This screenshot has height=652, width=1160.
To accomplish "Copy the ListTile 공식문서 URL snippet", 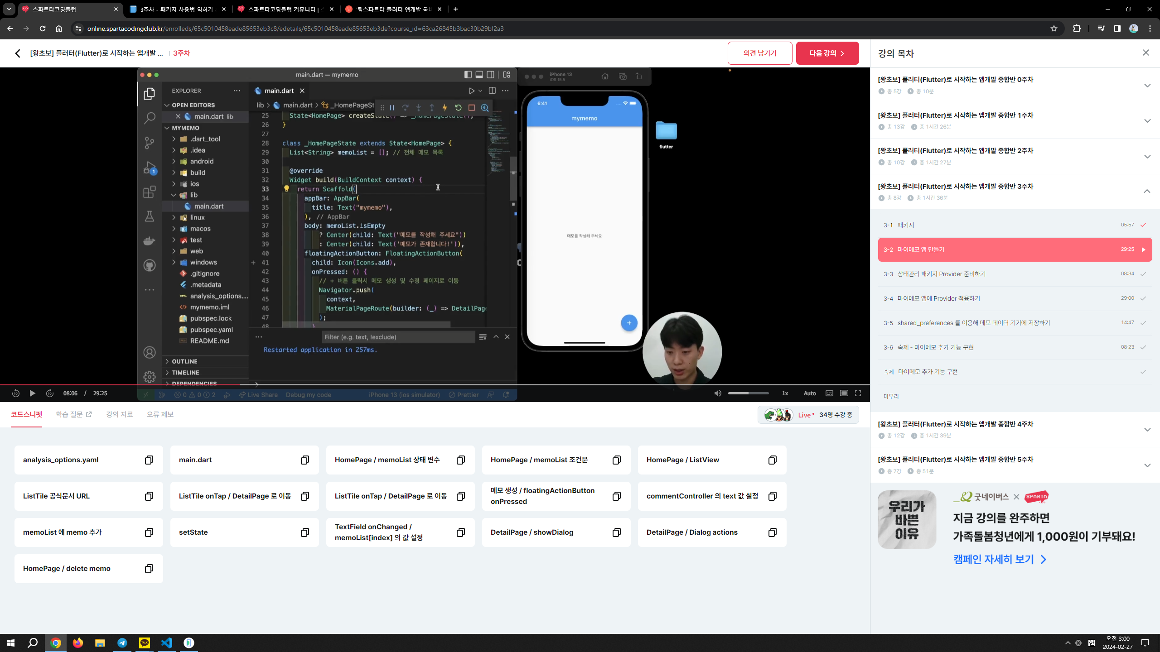I will pos(149,496).
